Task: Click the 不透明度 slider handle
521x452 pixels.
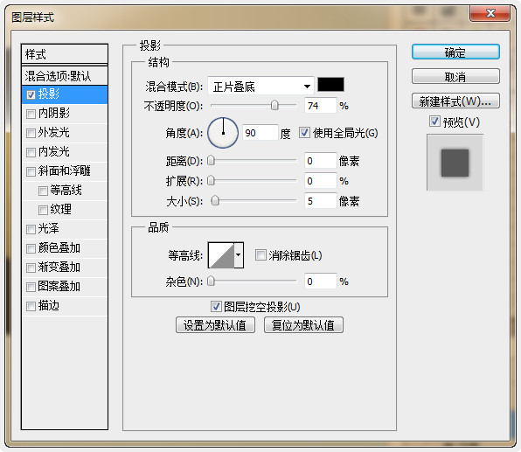Action: coord(274,106)
